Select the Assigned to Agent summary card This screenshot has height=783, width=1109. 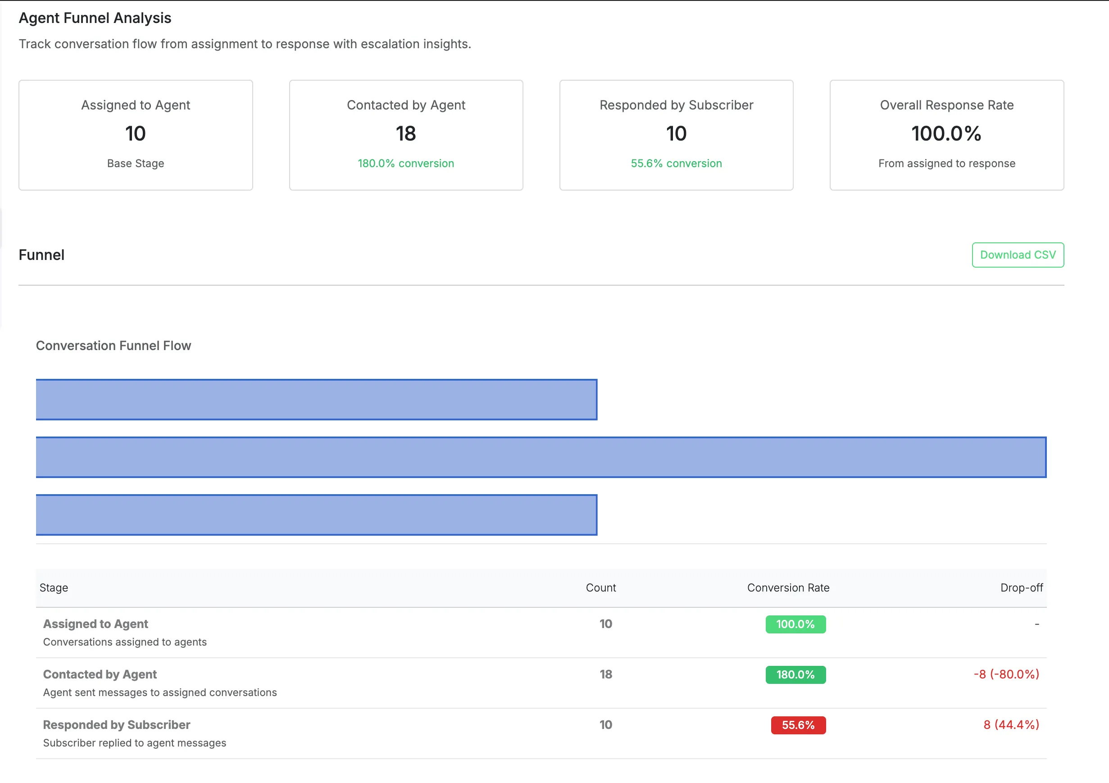[x=136, y=135]
